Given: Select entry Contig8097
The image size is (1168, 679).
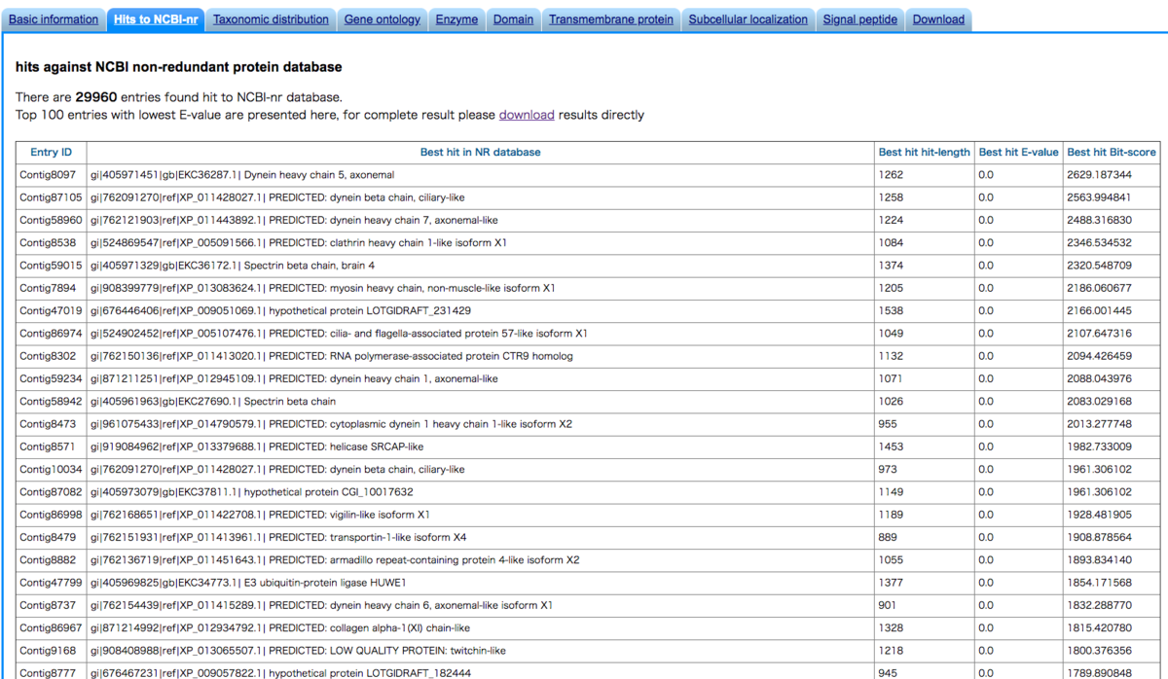Looking at the screenshot, I should (x=48, y=175).
